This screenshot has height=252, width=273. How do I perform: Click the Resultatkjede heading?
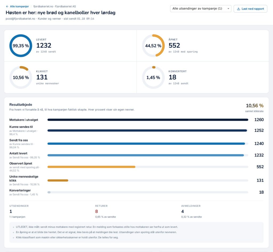click(x=21, y=105)
